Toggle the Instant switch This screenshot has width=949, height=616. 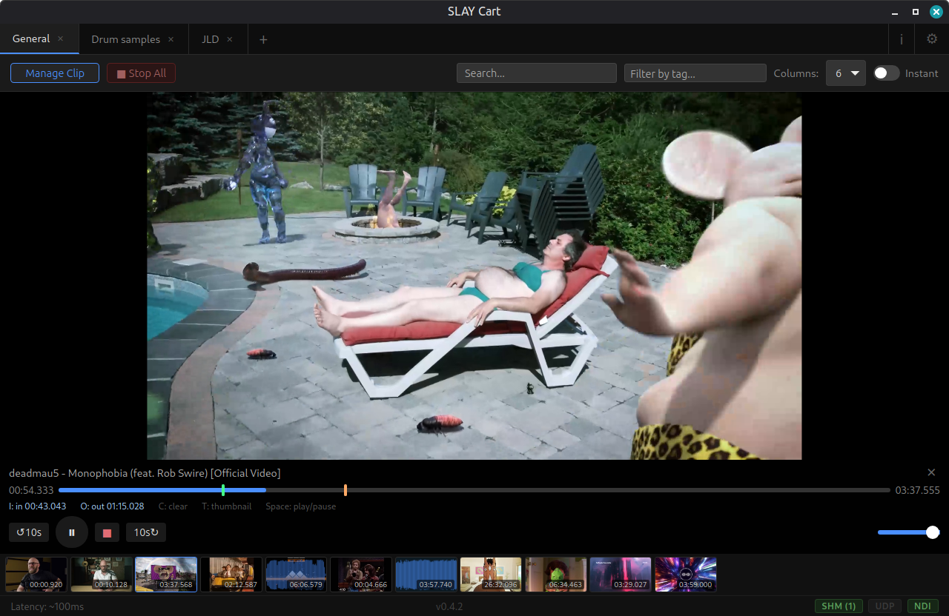point(886,73)
